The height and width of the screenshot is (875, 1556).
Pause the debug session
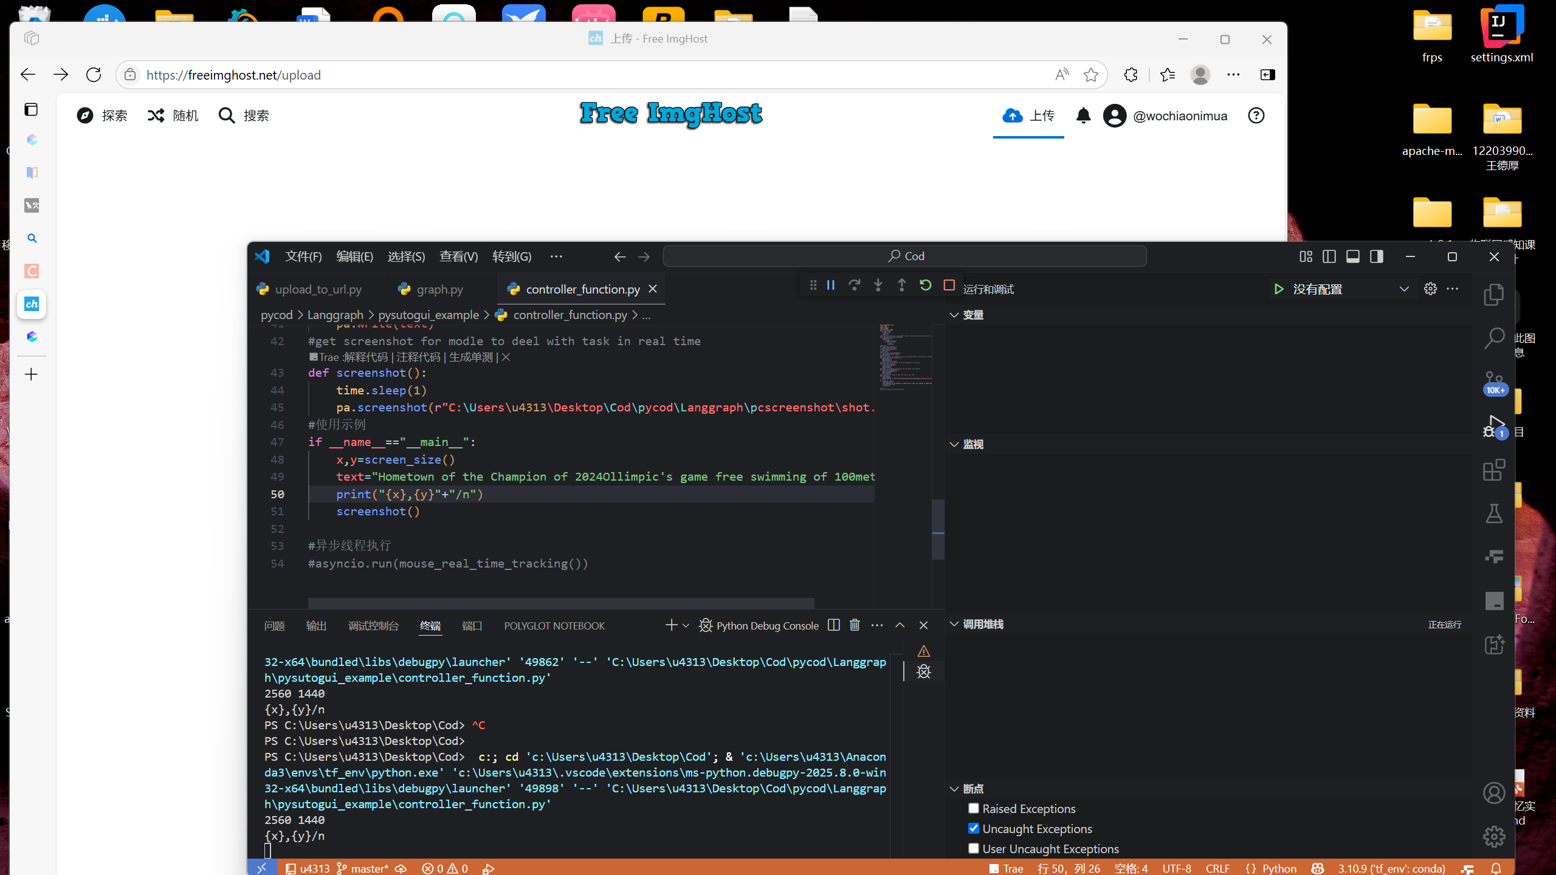(831, 285)
